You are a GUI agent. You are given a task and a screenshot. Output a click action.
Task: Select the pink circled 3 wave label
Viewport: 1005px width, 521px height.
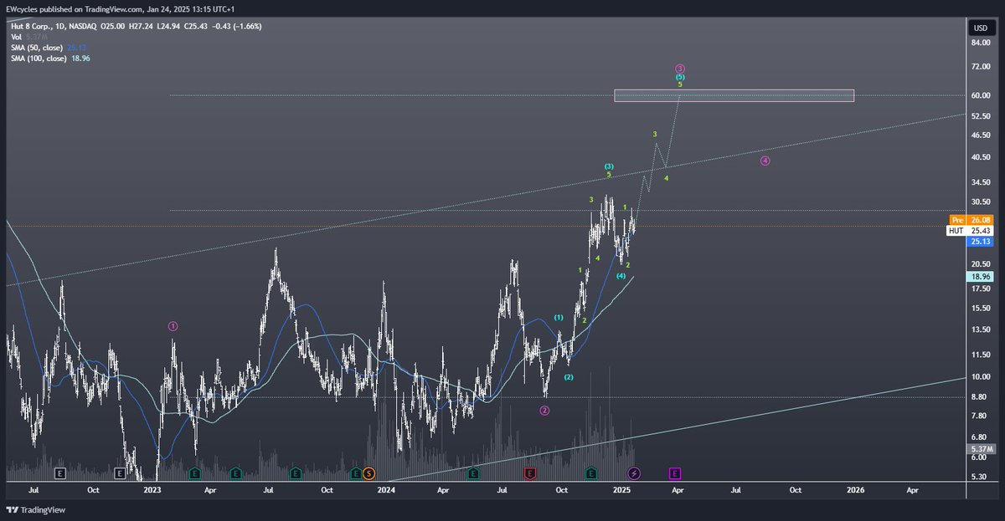click(x=680, y=69)
